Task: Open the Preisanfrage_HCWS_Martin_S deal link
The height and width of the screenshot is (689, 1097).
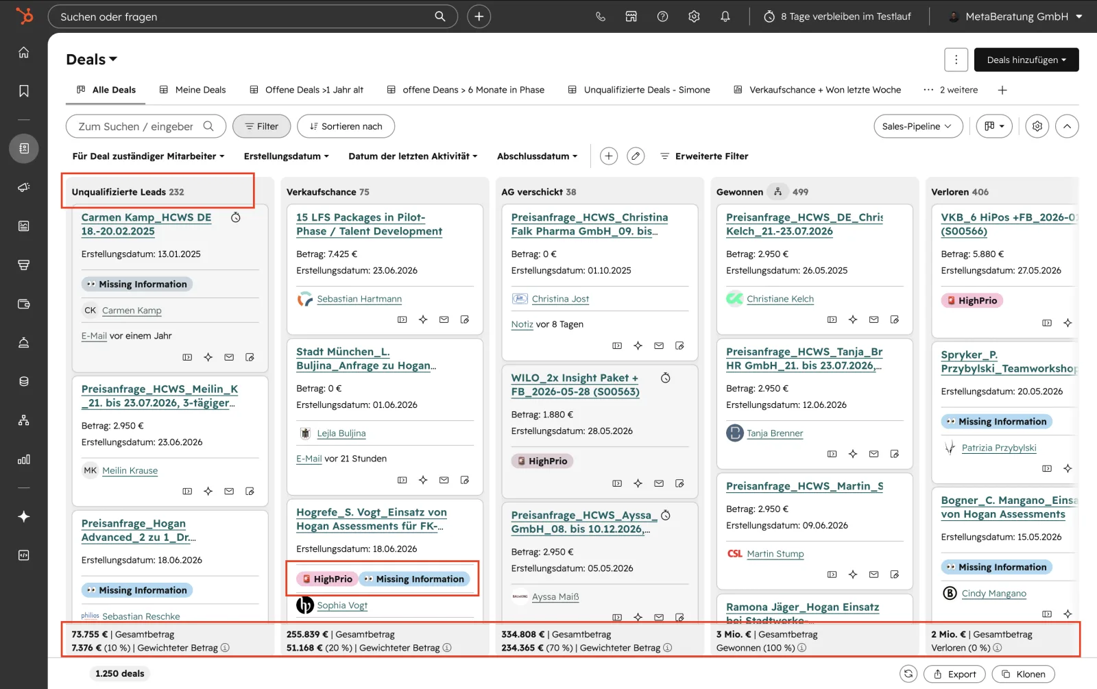Action: point(804,486)
